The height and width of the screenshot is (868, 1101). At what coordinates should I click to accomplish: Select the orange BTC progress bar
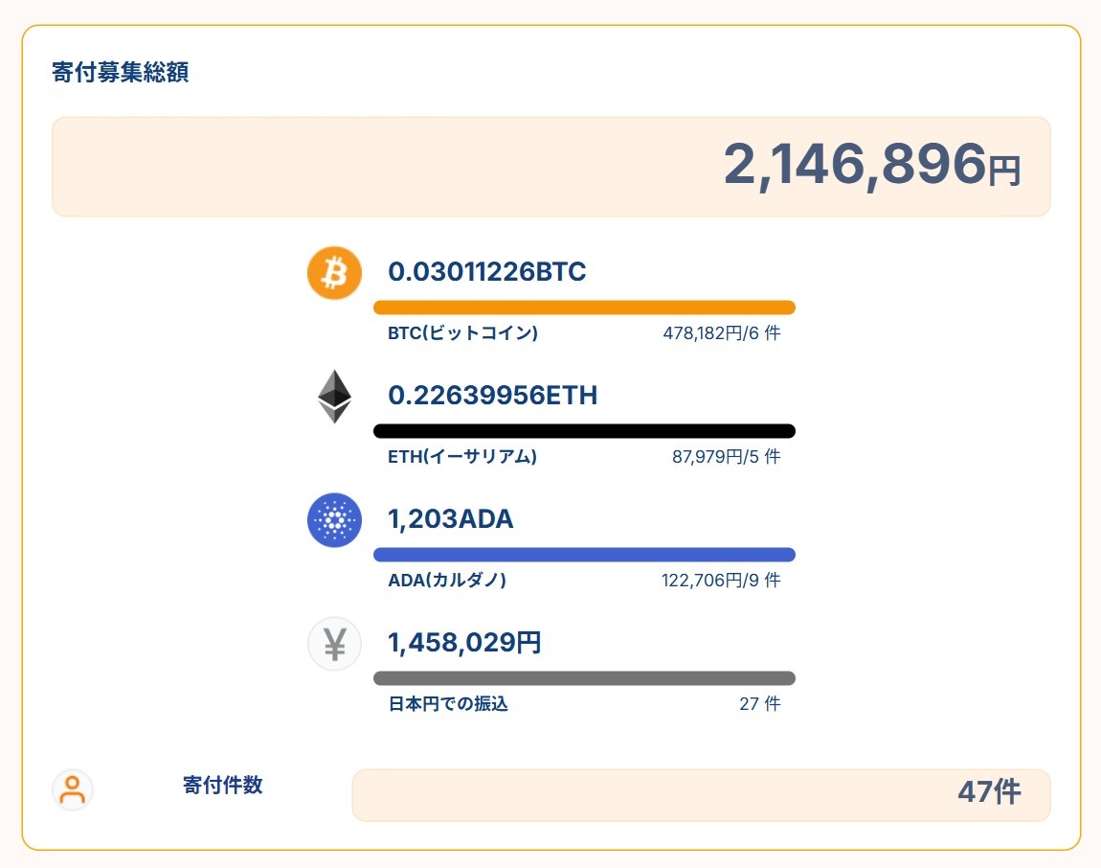point(584,308)
